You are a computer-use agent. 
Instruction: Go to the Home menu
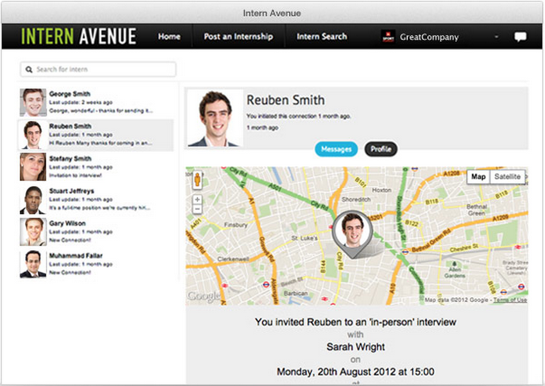click(169, 37)
